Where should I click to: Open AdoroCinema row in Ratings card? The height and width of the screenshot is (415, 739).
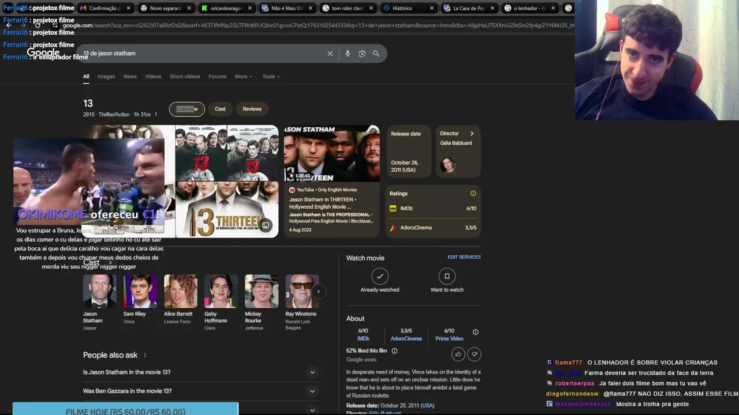pyautogui.click(x=433, y=228)
